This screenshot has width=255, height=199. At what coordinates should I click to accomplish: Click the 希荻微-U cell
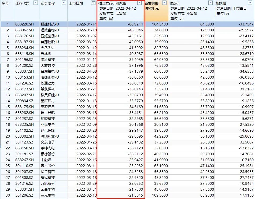click(x=48, y=89)
